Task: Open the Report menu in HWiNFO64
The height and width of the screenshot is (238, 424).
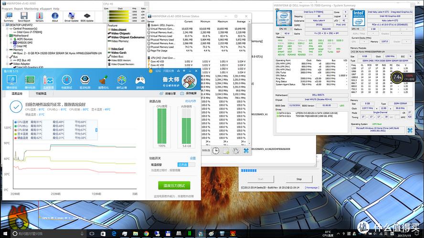Action: [19, 9]
